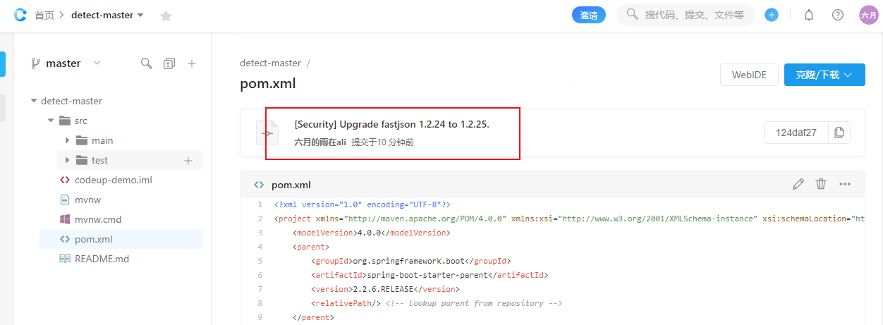Open the help question mark icon
Viewport: 883px width, 325px height.
click(x=838, y=15)
